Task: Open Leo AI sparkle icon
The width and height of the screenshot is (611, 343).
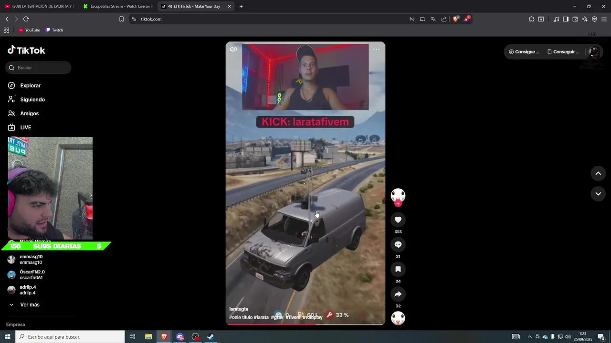Action: click(x=585, y=19)
